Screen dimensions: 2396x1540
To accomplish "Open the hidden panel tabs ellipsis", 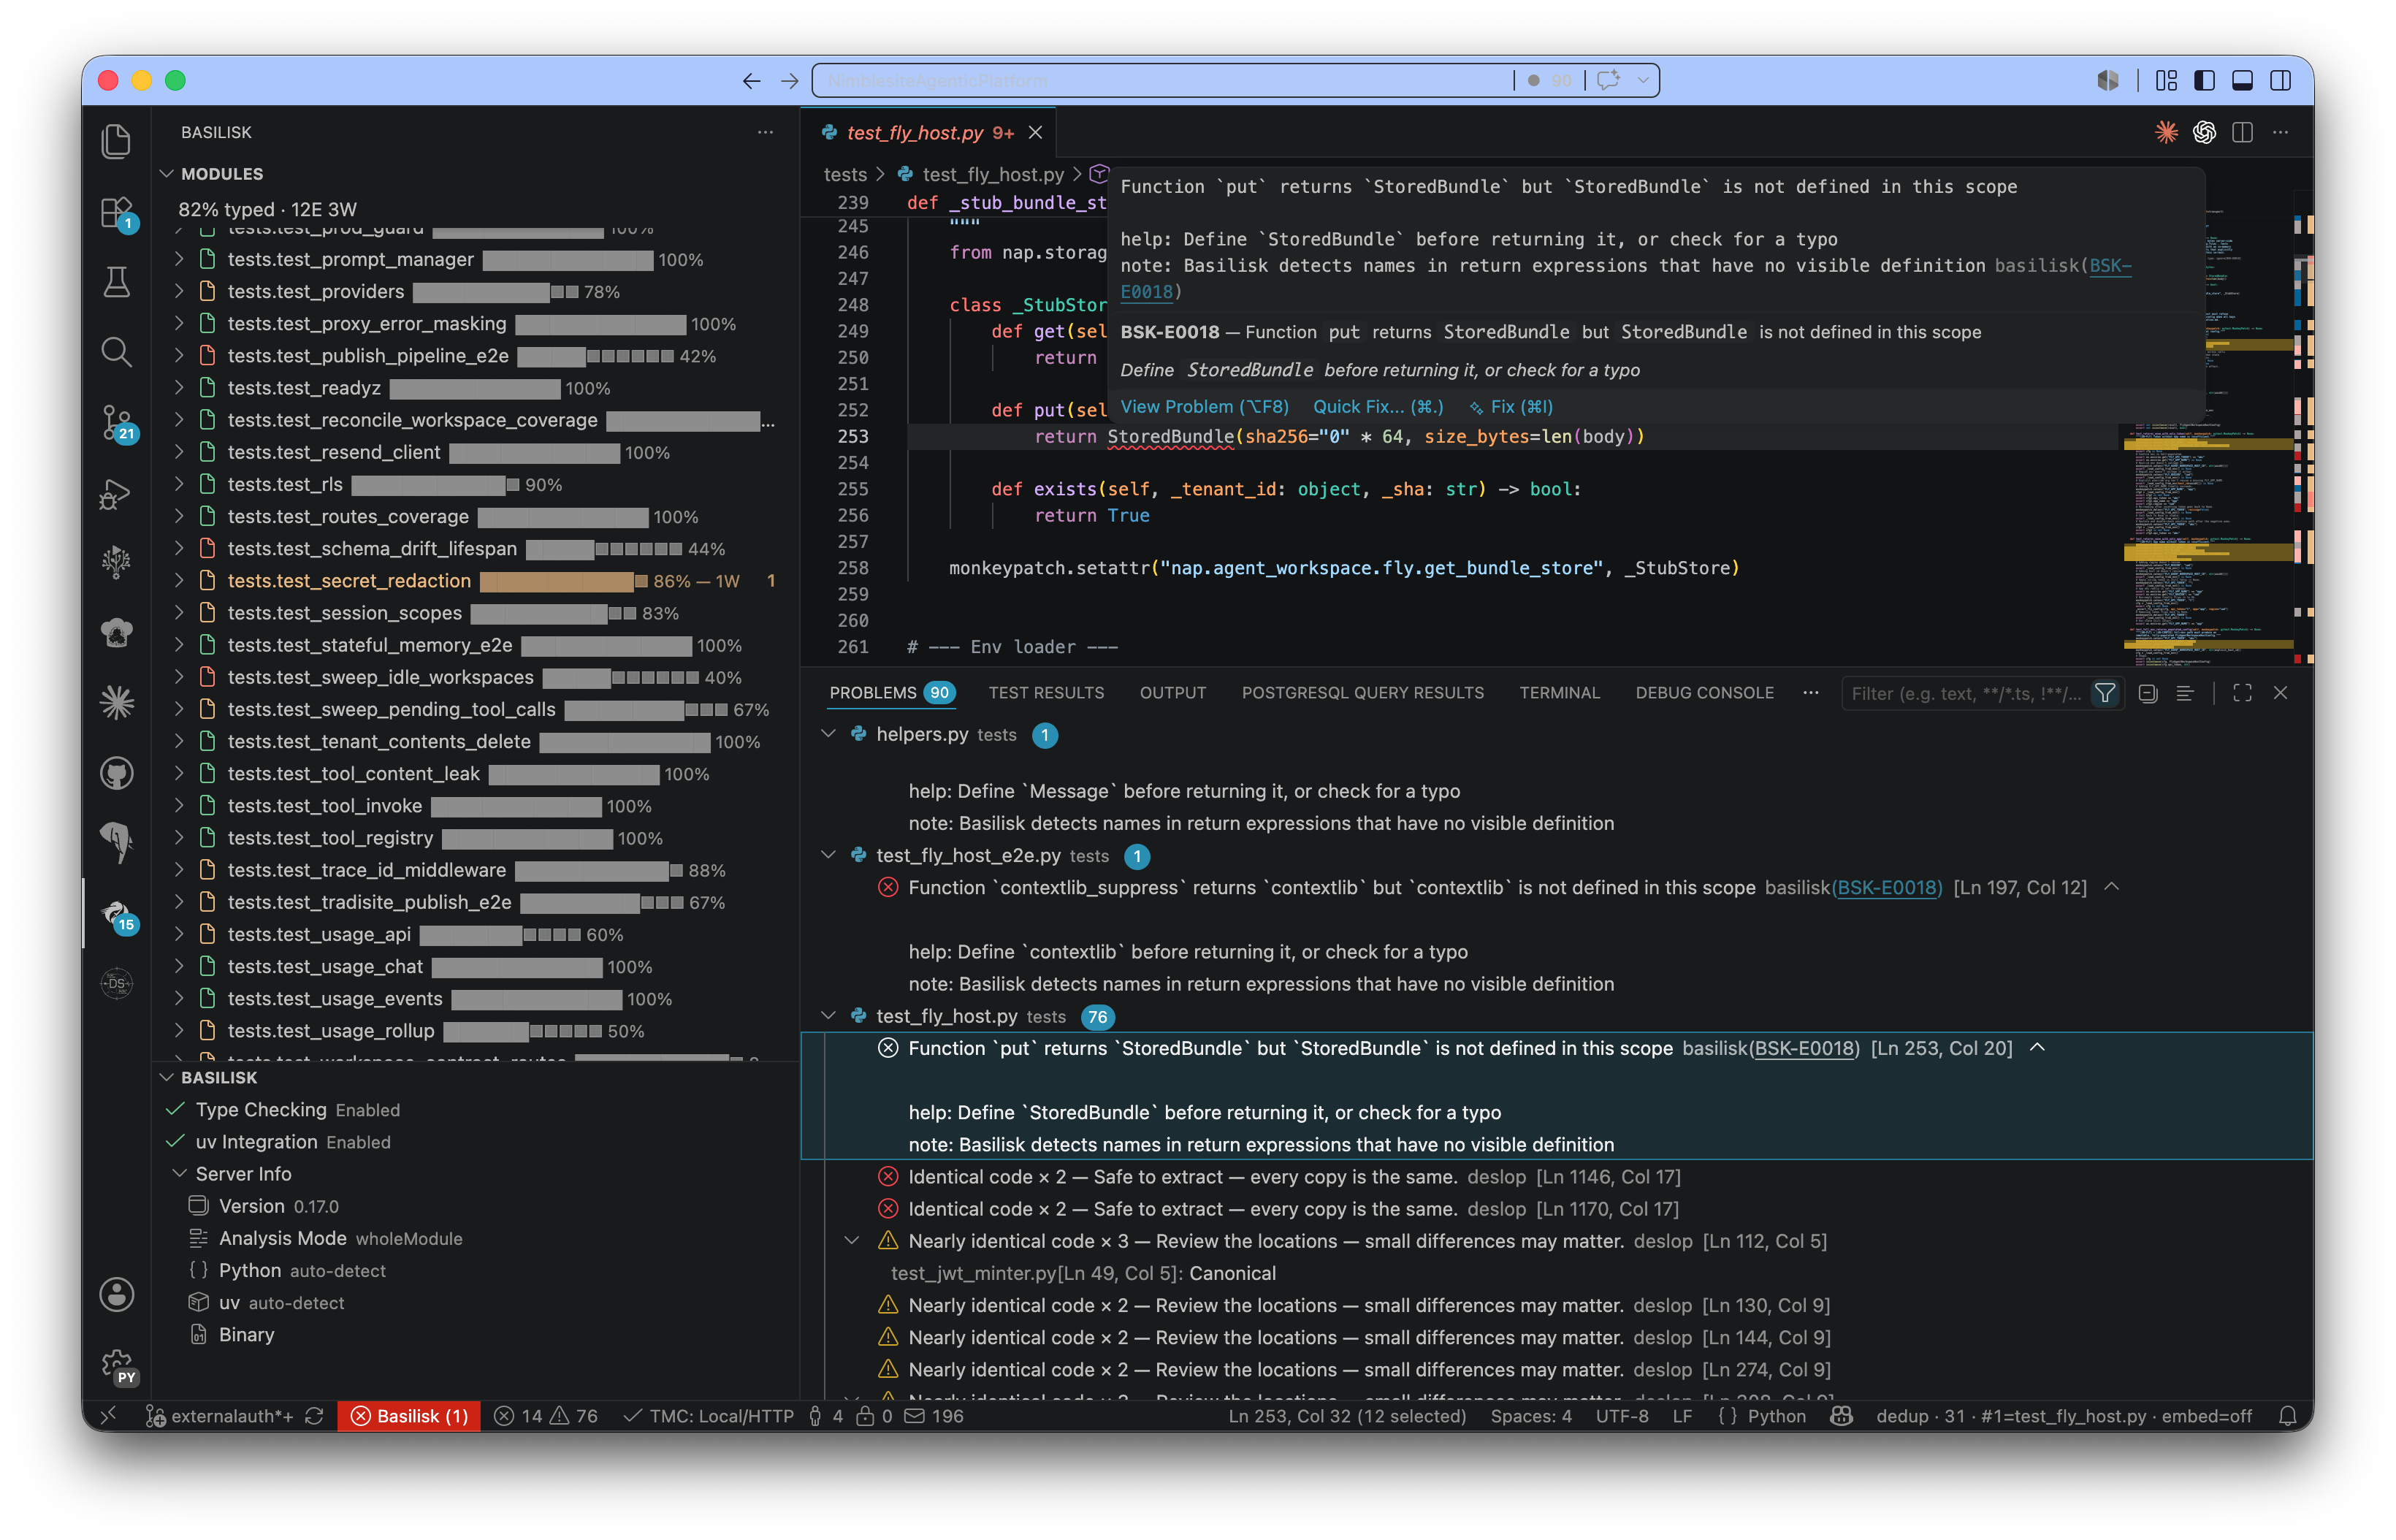I will click(1810, 693).
